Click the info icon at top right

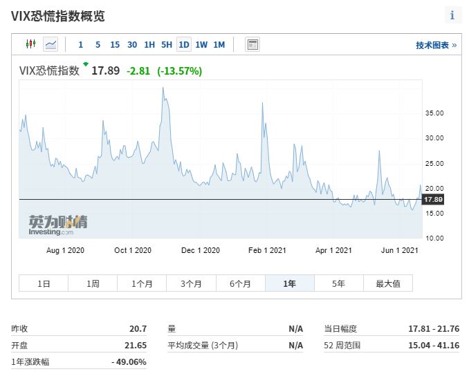[452, 15]
